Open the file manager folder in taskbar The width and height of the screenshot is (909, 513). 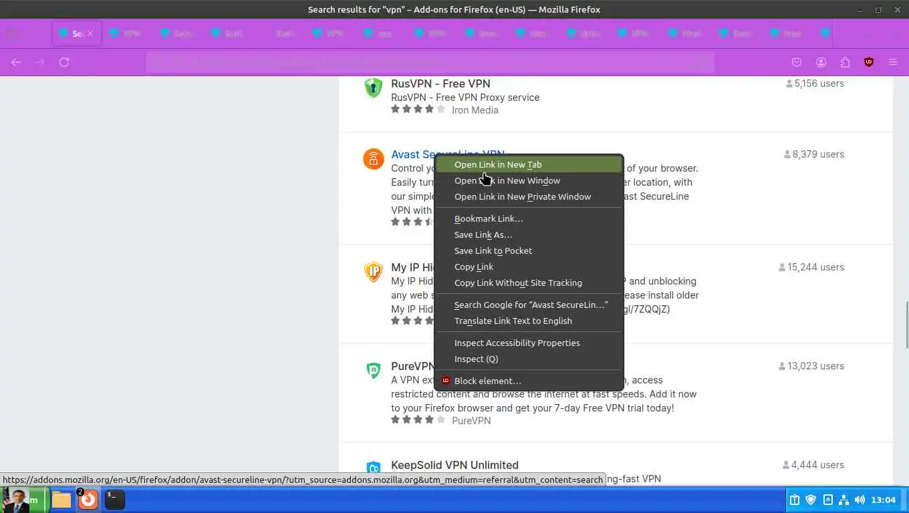[x=61, y=500]
